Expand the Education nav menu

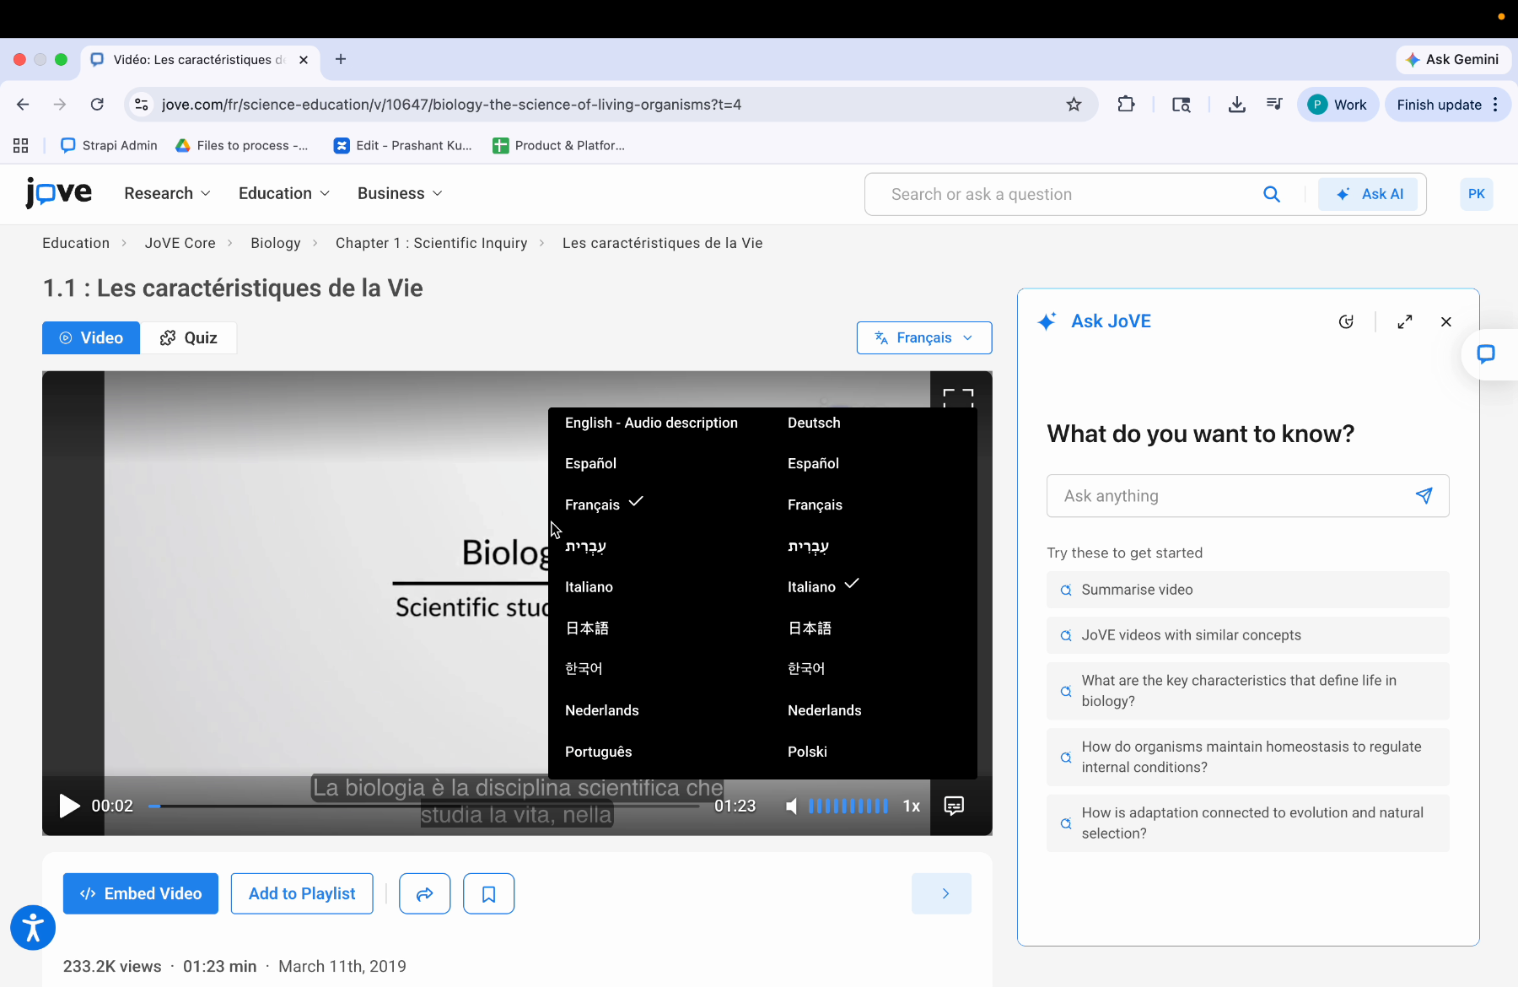click(x=284, y=193)
